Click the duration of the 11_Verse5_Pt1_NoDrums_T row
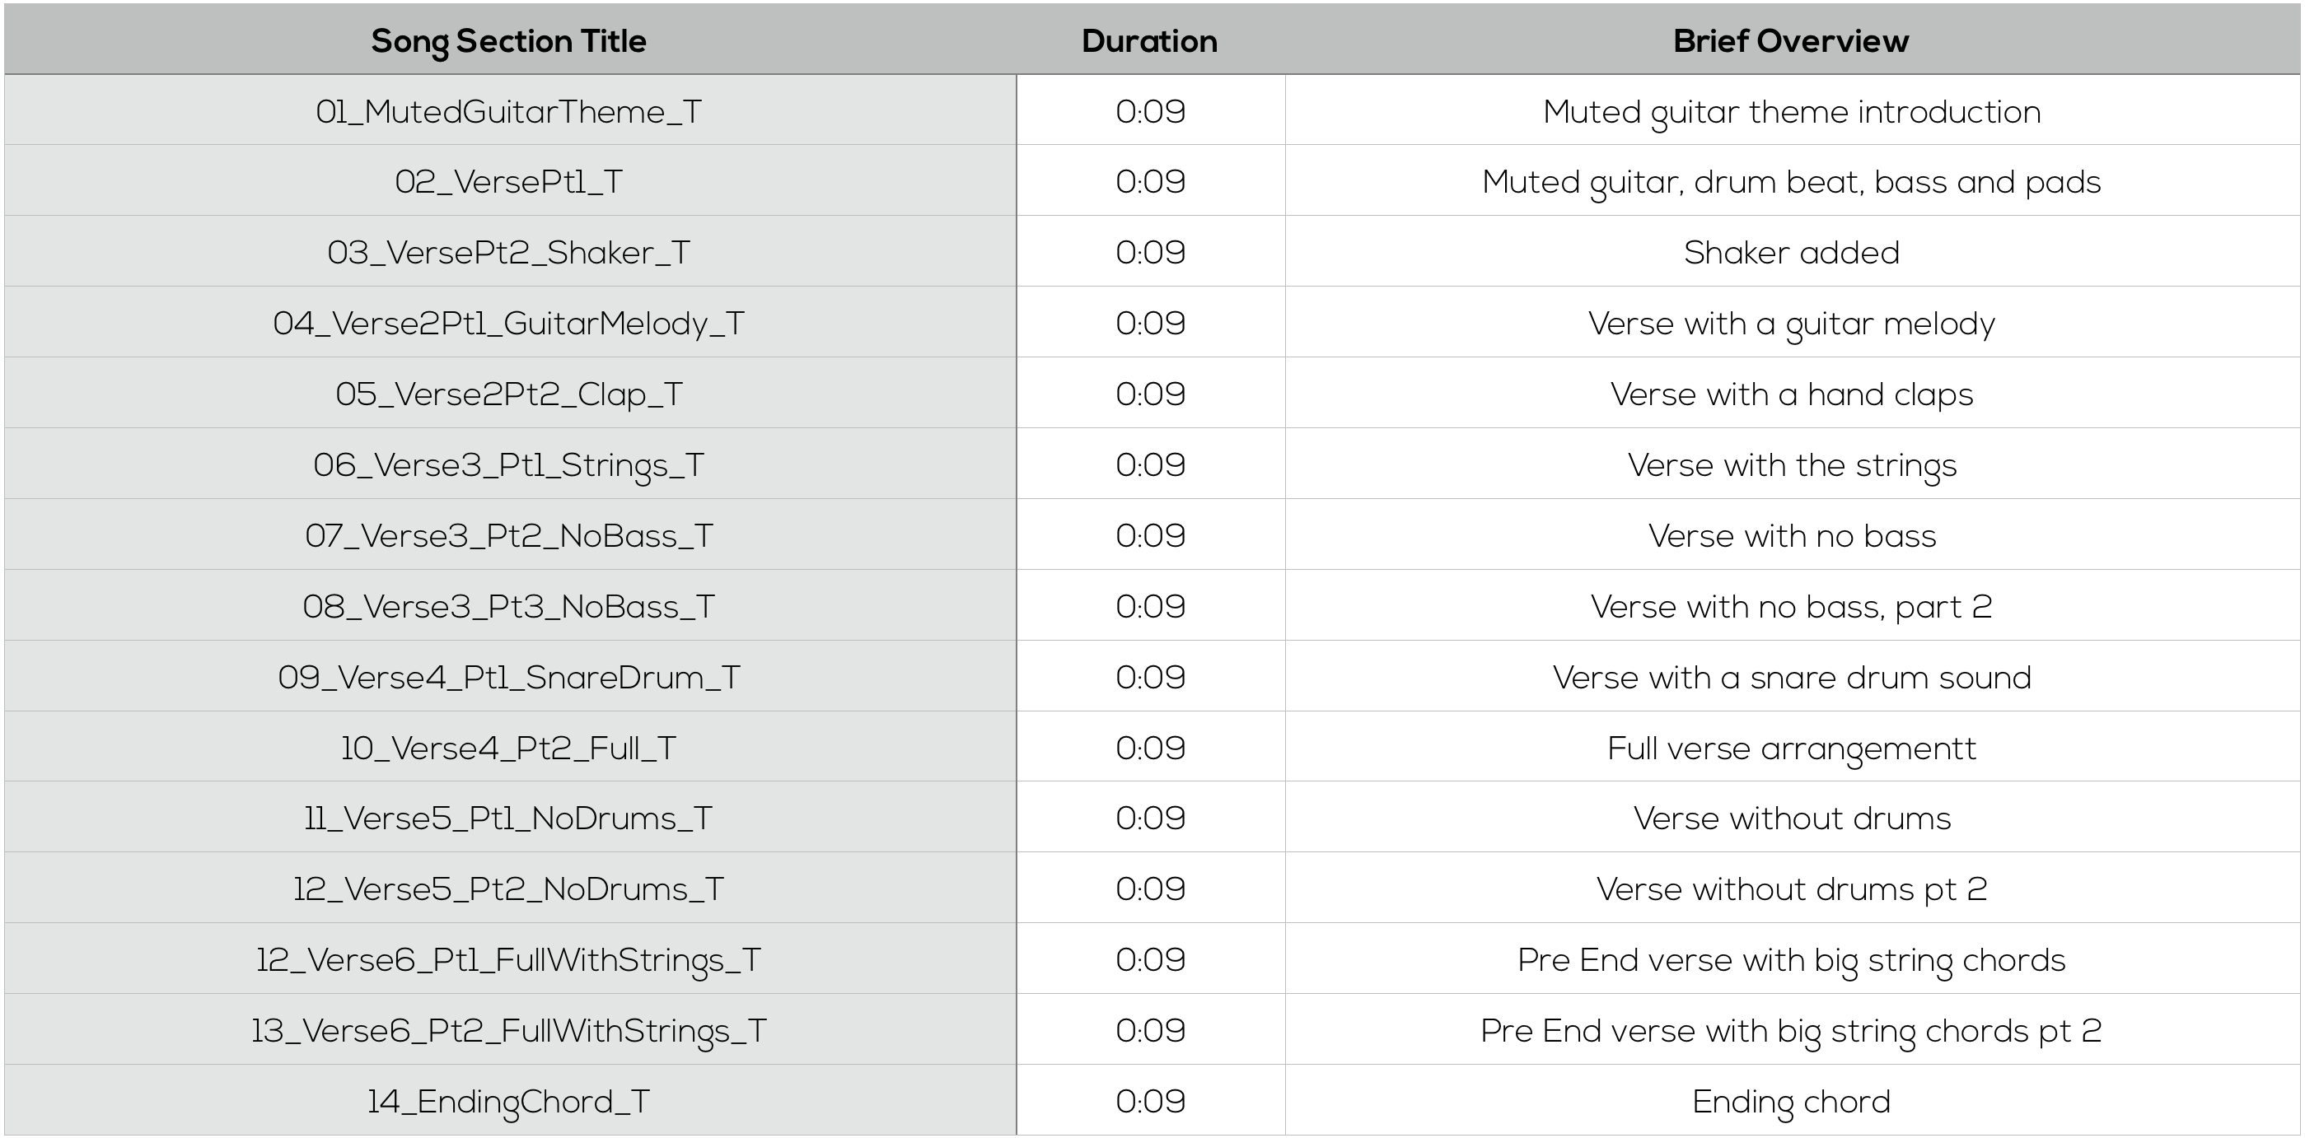Viewport: 2305px width, 1138px height. pyautogui.click(x=1150, y=819)
